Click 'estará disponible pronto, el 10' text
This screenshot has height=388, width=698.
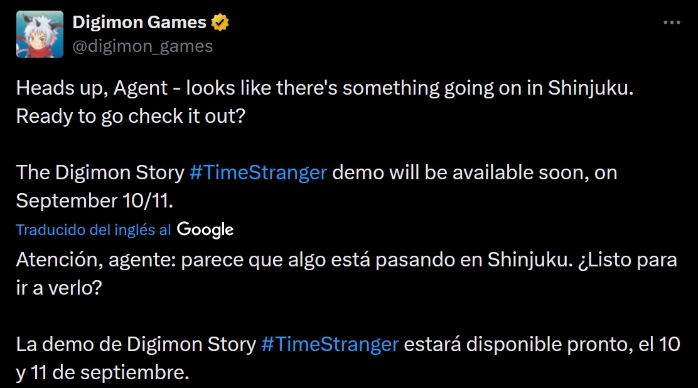click(x=542, y=345)
